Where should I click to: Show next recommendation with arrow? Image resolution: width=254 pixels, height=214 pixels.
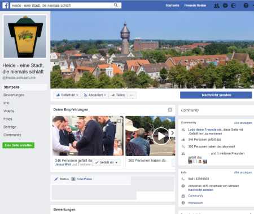(172, 133)
